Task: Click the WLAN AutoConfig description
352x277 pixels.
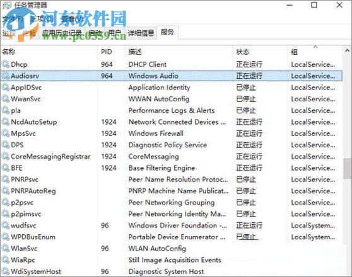Action: 157,248
